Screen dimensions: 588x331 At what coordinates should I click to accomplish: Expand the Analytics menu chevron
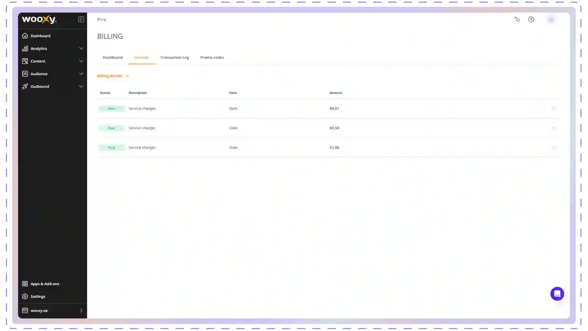pyautogui.click(x=81, y=49)
